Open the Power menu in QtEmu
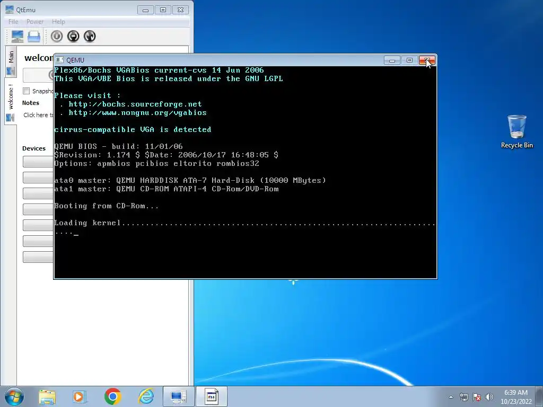The height and width of the screenshot is (407, 543). click(35, 21)
